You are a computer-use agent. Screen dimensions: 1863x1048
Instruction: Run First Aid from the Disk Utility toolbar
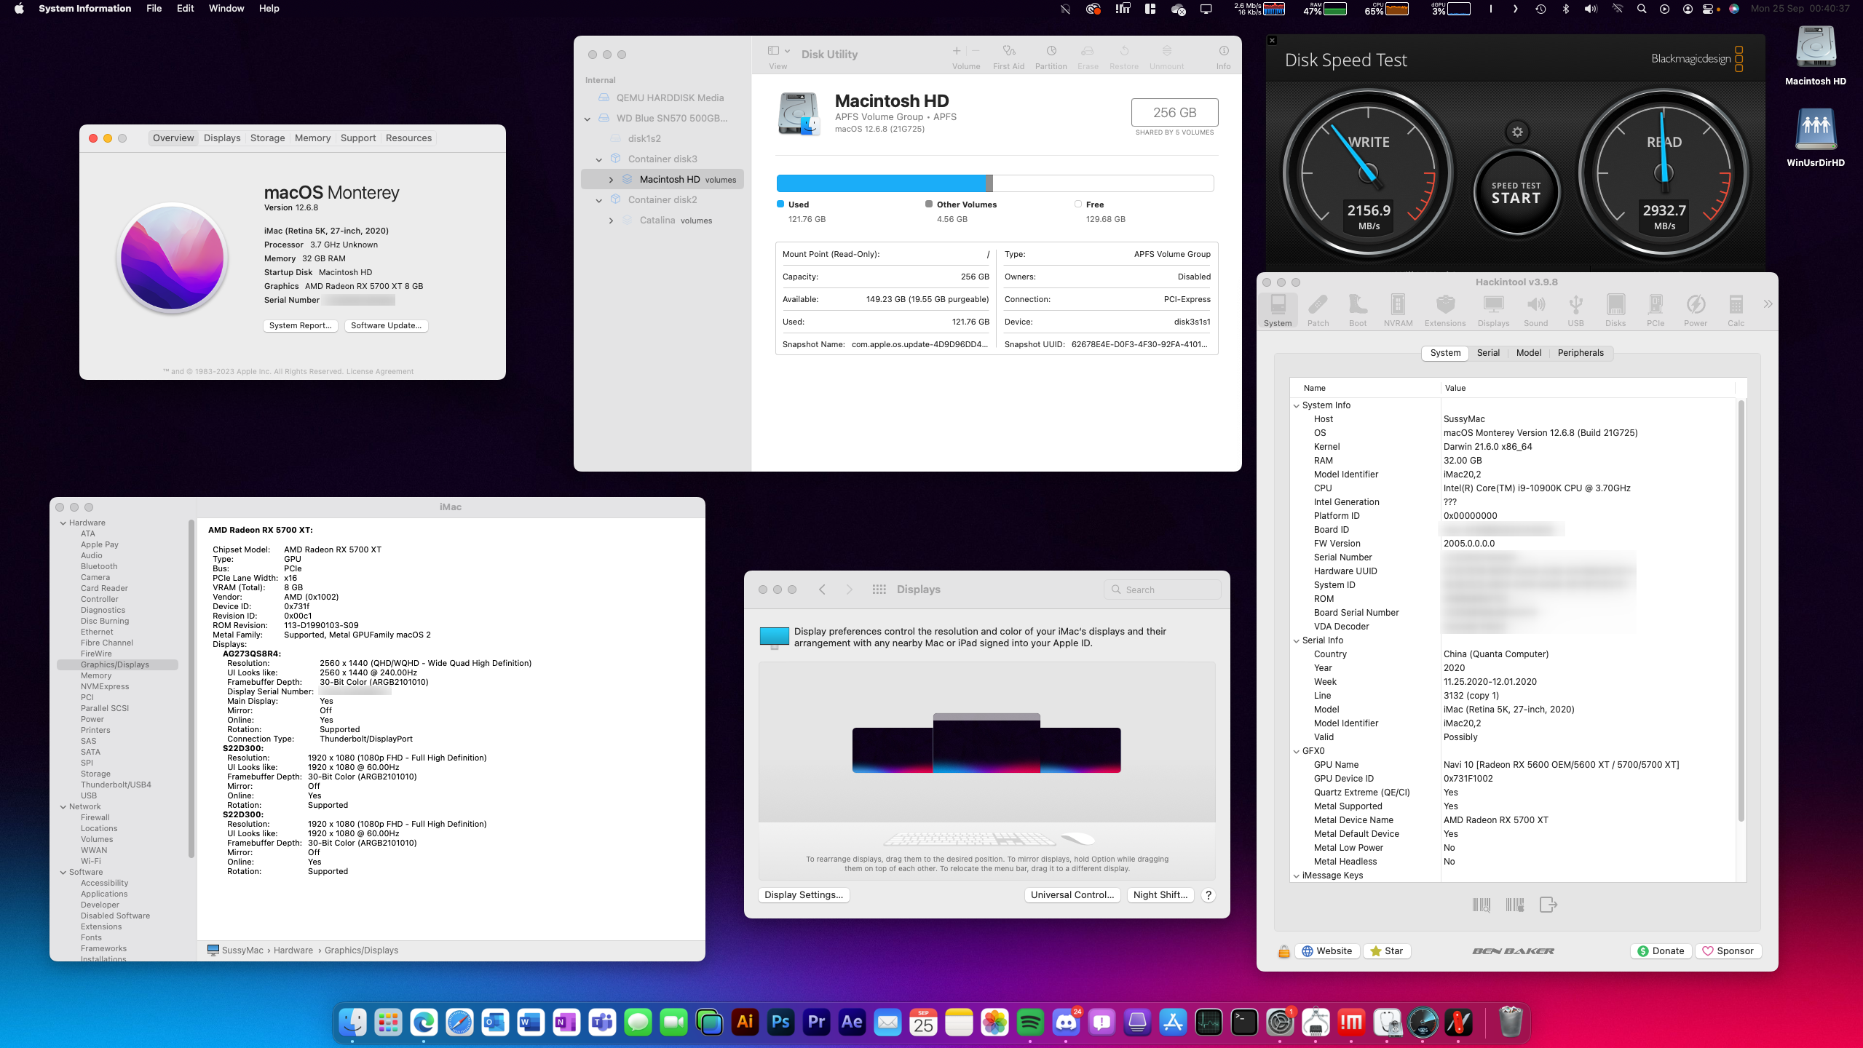point(1009,55)
